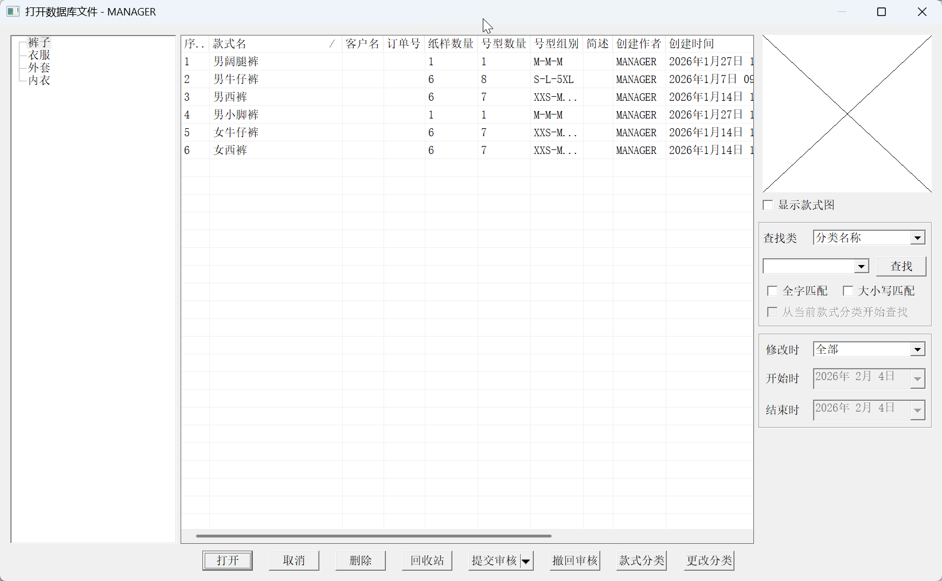Image resolution: width=942 pixels, height=581 pixels.
Task: Select 裤子 category in tree
Action: click(39, 42)
